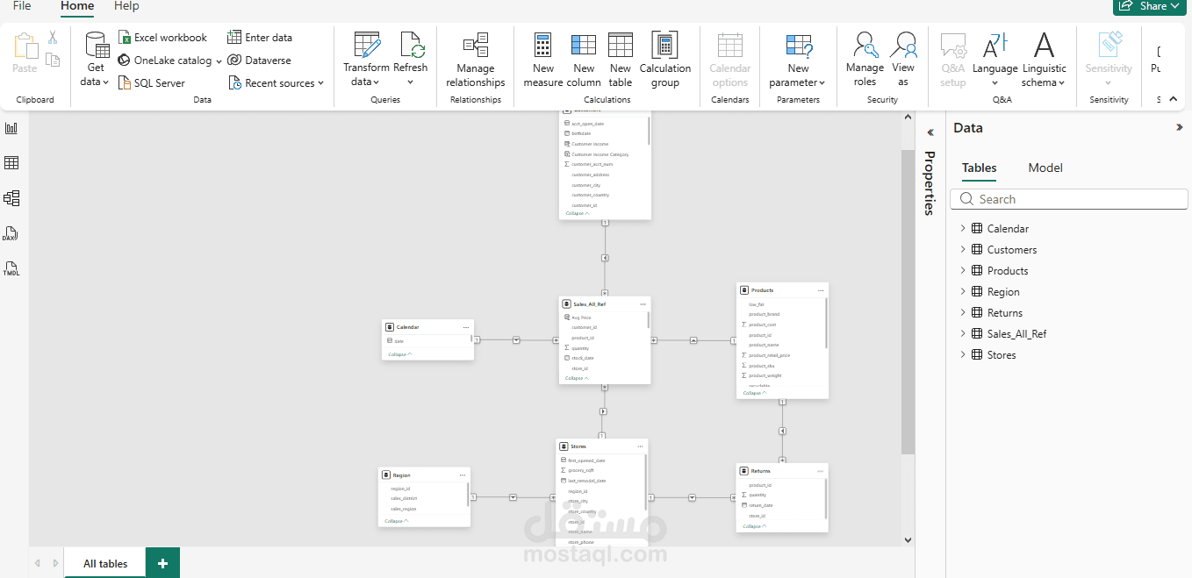The image size is (1192, 578).
Task: Collapse the Data pane with its chevron
Action: coord(1179,127)
